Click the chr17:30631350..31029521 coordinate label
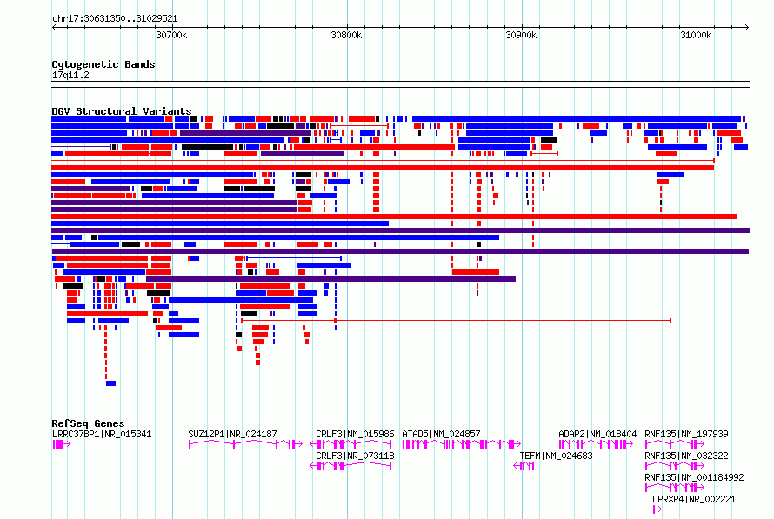Image resolution: width=774 pixels, height=519 pixels. click(115, 18)
